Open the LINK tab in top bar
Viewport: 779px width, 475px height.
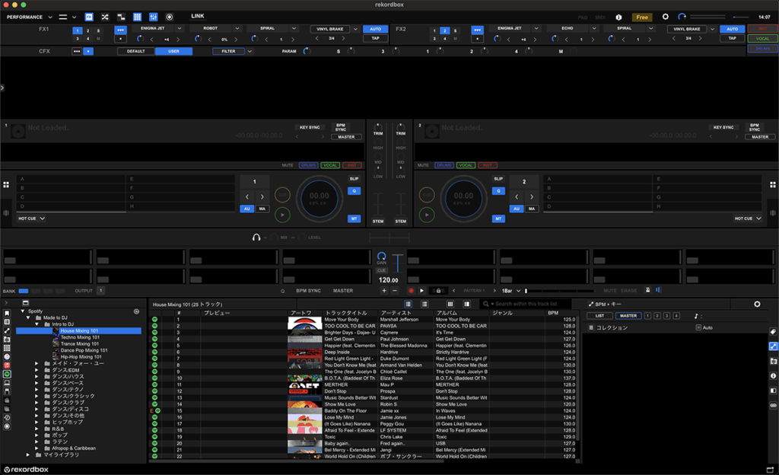click(x=198, y=17)
